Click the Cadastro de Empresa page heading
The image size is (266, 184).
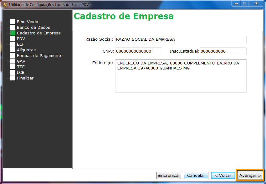click(x=124, y=16)
